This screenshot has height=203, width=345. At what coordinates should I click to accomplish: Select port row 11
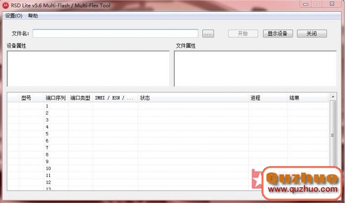pyautogui.click(x=168, y=175)
